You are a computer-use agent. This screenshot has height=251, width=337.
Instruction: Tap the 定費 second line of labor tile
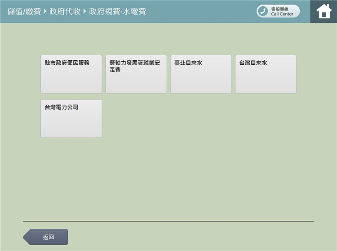pyautogui.click(x=115, y=70)
